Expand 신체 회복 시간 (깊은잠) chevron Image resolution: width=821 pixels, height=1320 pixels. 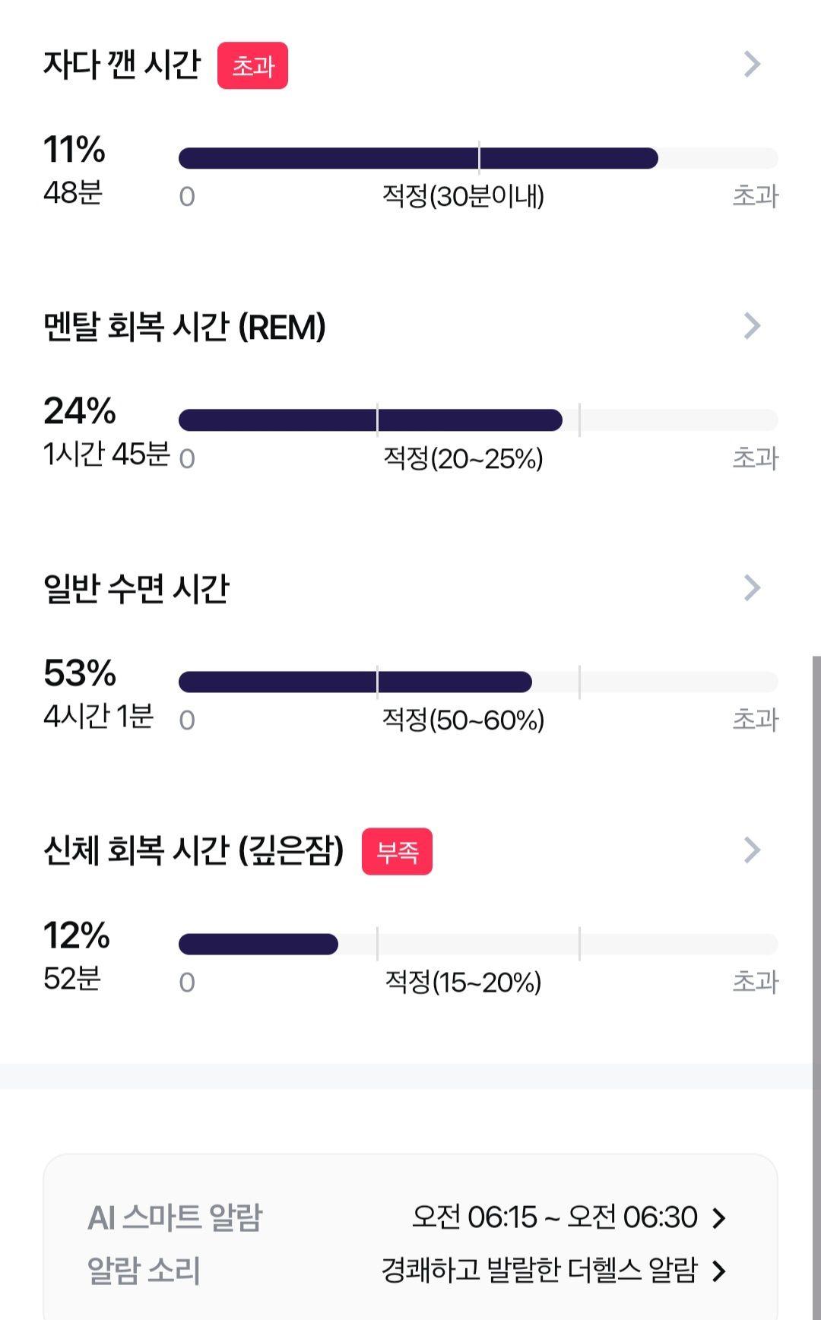click(x=752, y=850)
